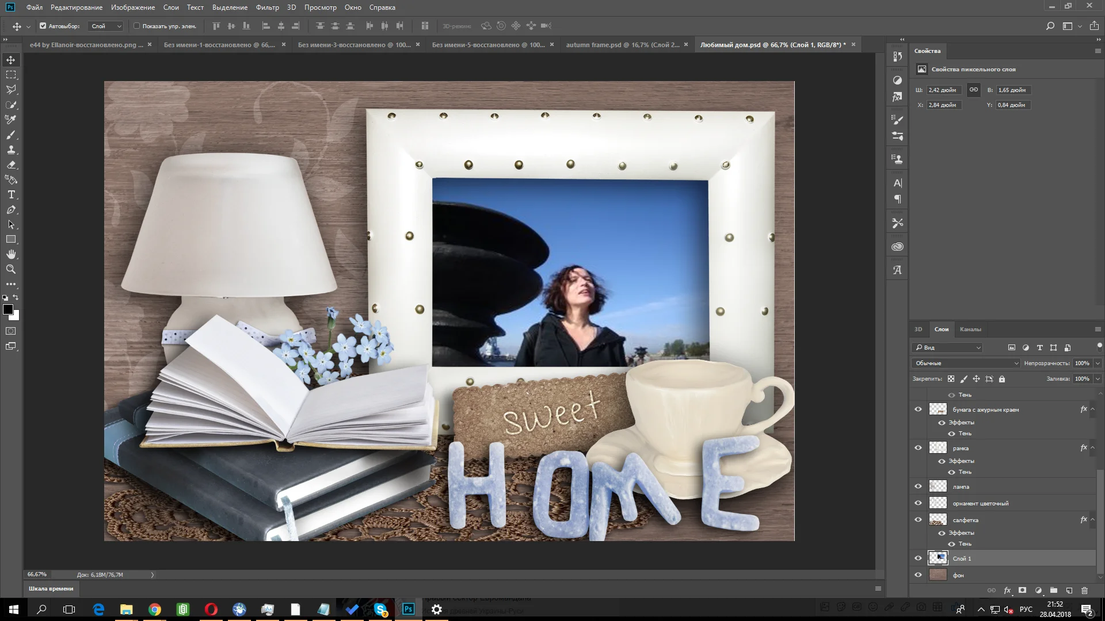
Task: Select the Eraser tool
Action: point(11,165)
